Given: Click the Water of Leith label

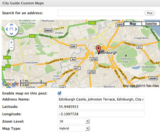Looking at the screenshot, I should pyautogui.click(x=57, y=77).
